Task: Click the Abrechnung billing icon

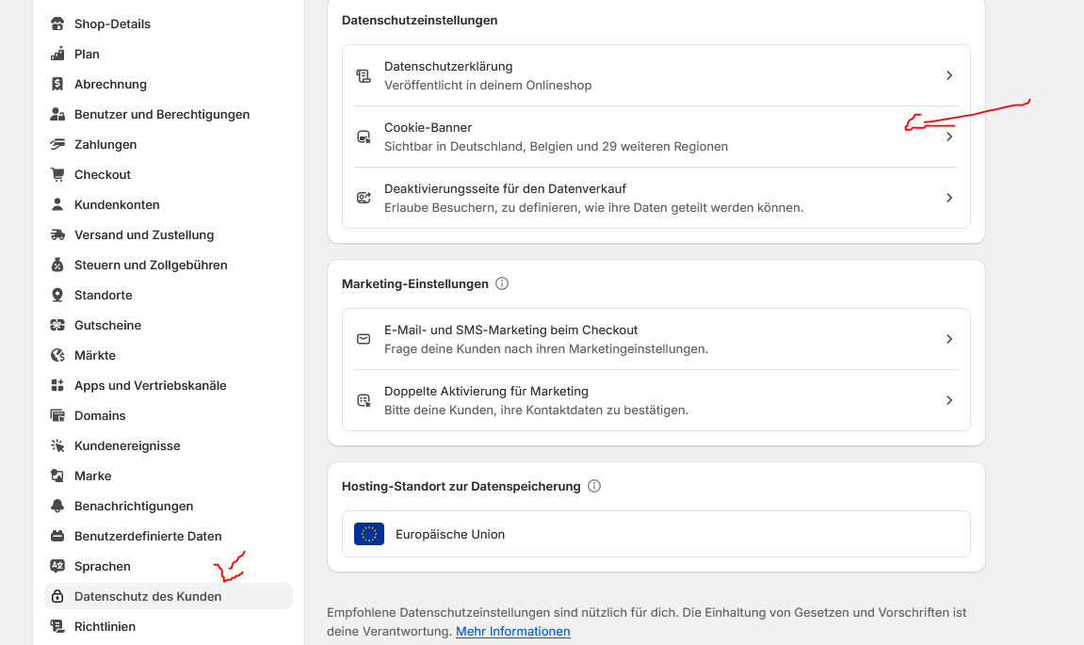Action: coord(57,84)
